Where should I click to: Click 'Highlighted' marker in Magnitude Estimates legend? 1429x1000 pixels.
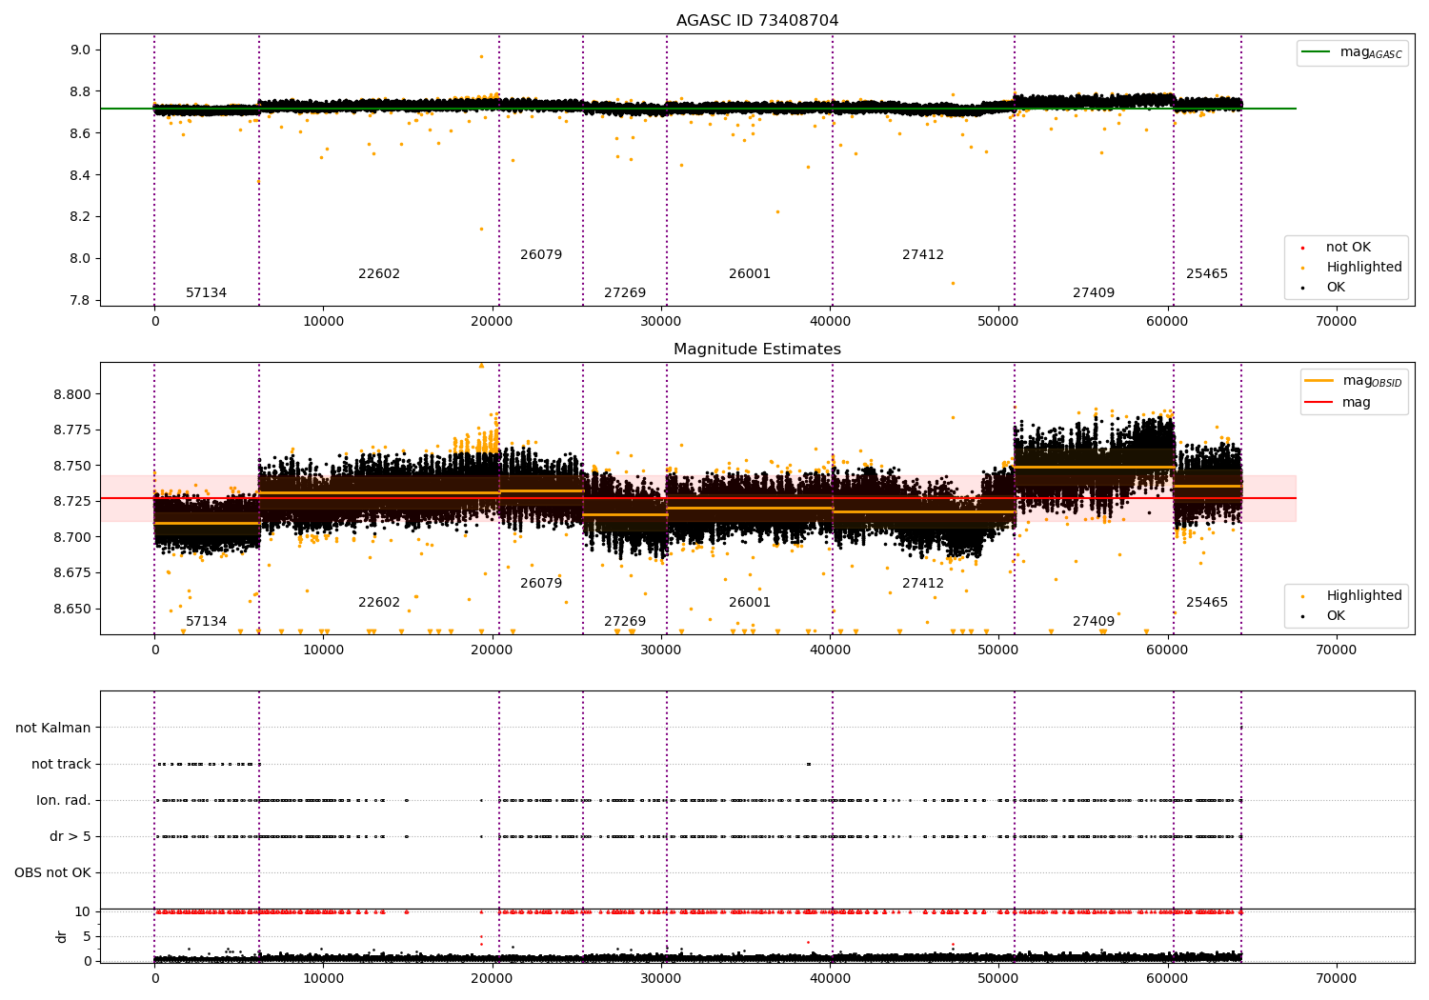(1302, 596)
